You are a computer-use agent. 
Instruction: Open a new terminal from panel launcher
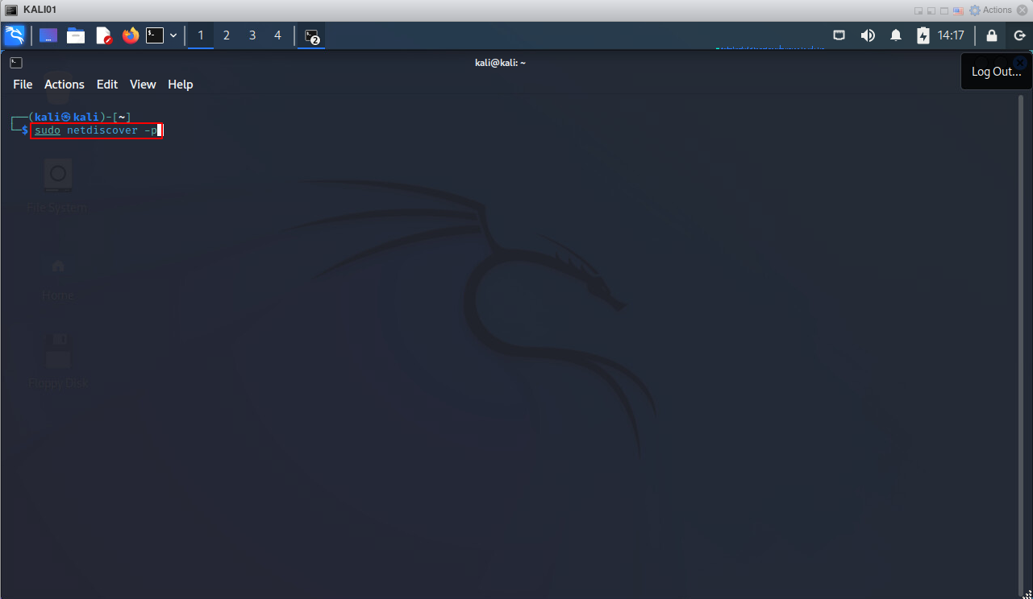pyautogui.click(x=154, y=35)
